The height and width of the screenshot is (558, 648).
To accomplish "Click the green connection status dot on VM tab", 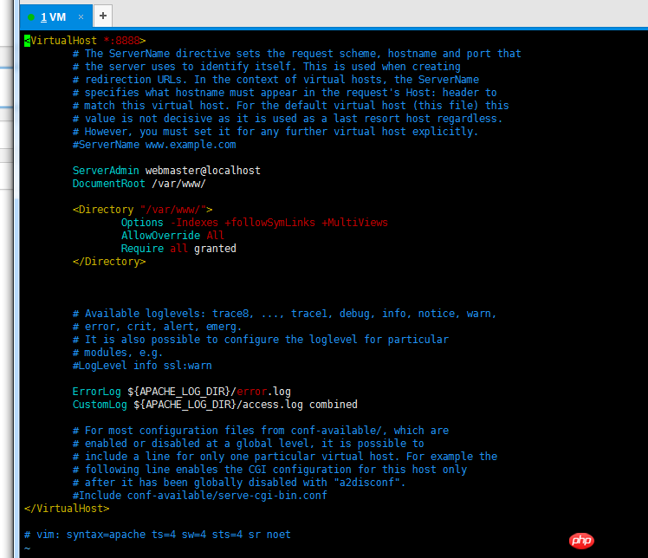I will coord(31,17).
